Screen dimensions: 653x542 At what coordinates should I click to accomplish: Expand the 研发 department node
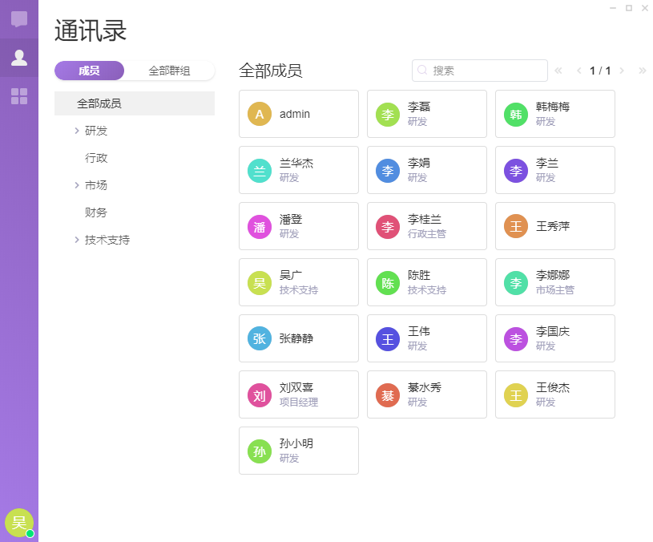click(77, 131)
